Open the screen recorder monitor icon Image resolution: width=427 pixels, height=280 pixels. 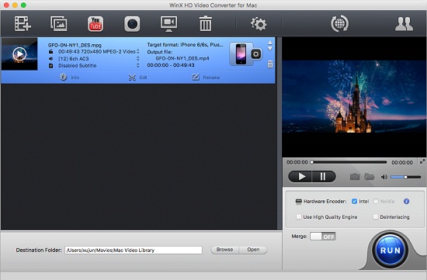click(168, 24)
